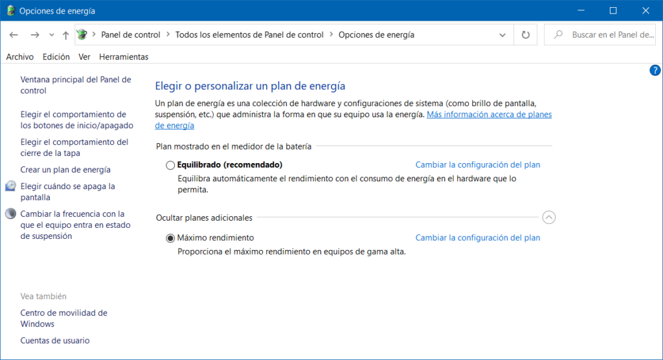Select the Máximo rendimiento power plan

[170, 238]
